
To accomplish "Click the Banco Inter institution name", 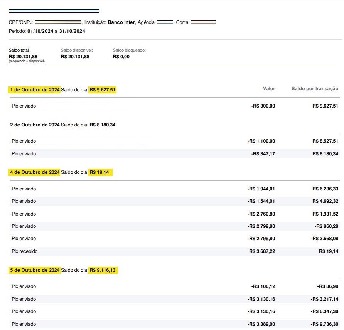I will (x=120, y=22).
